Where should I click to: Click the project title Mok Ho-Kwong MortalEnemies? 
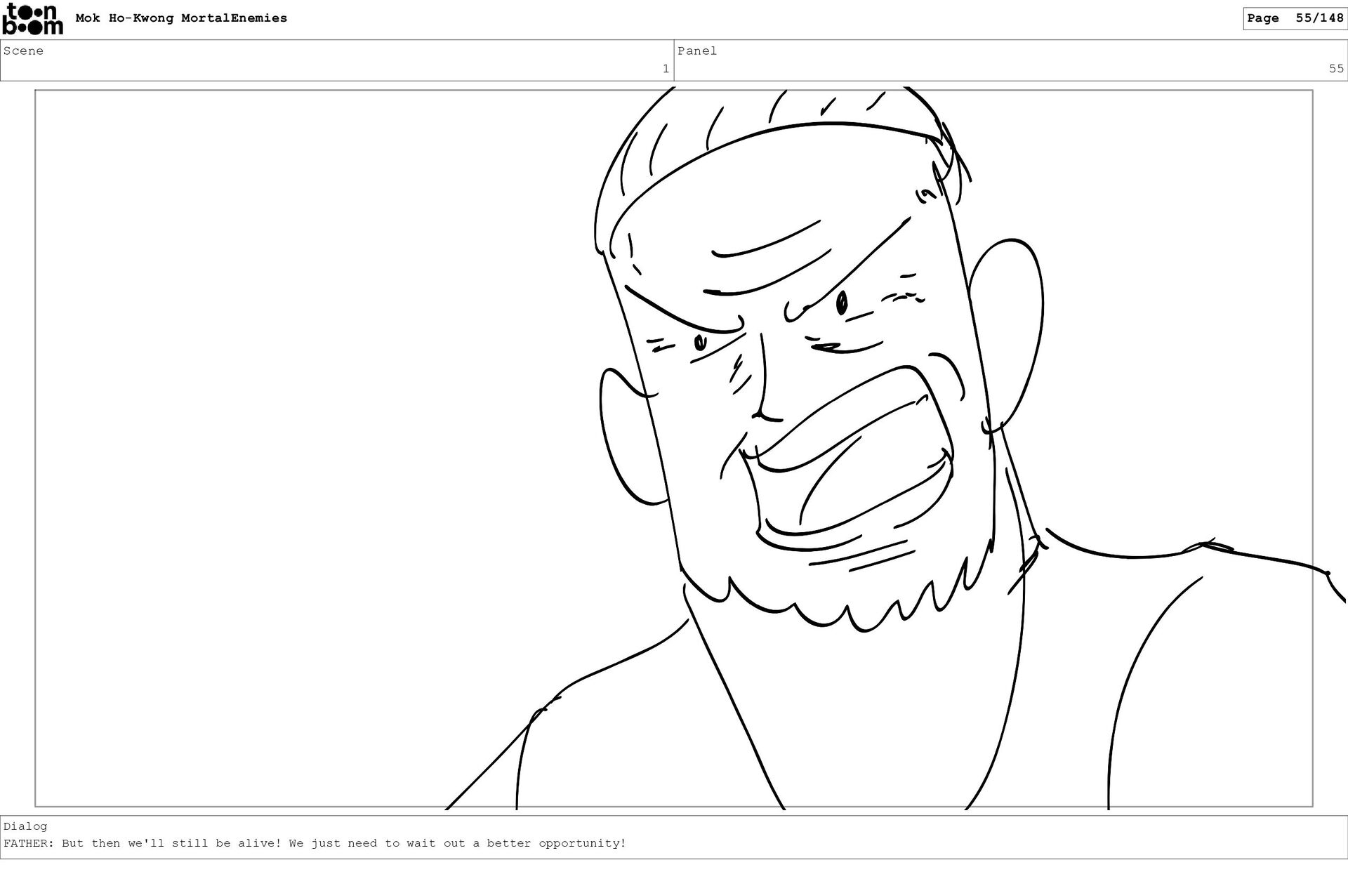coord(181,18)
